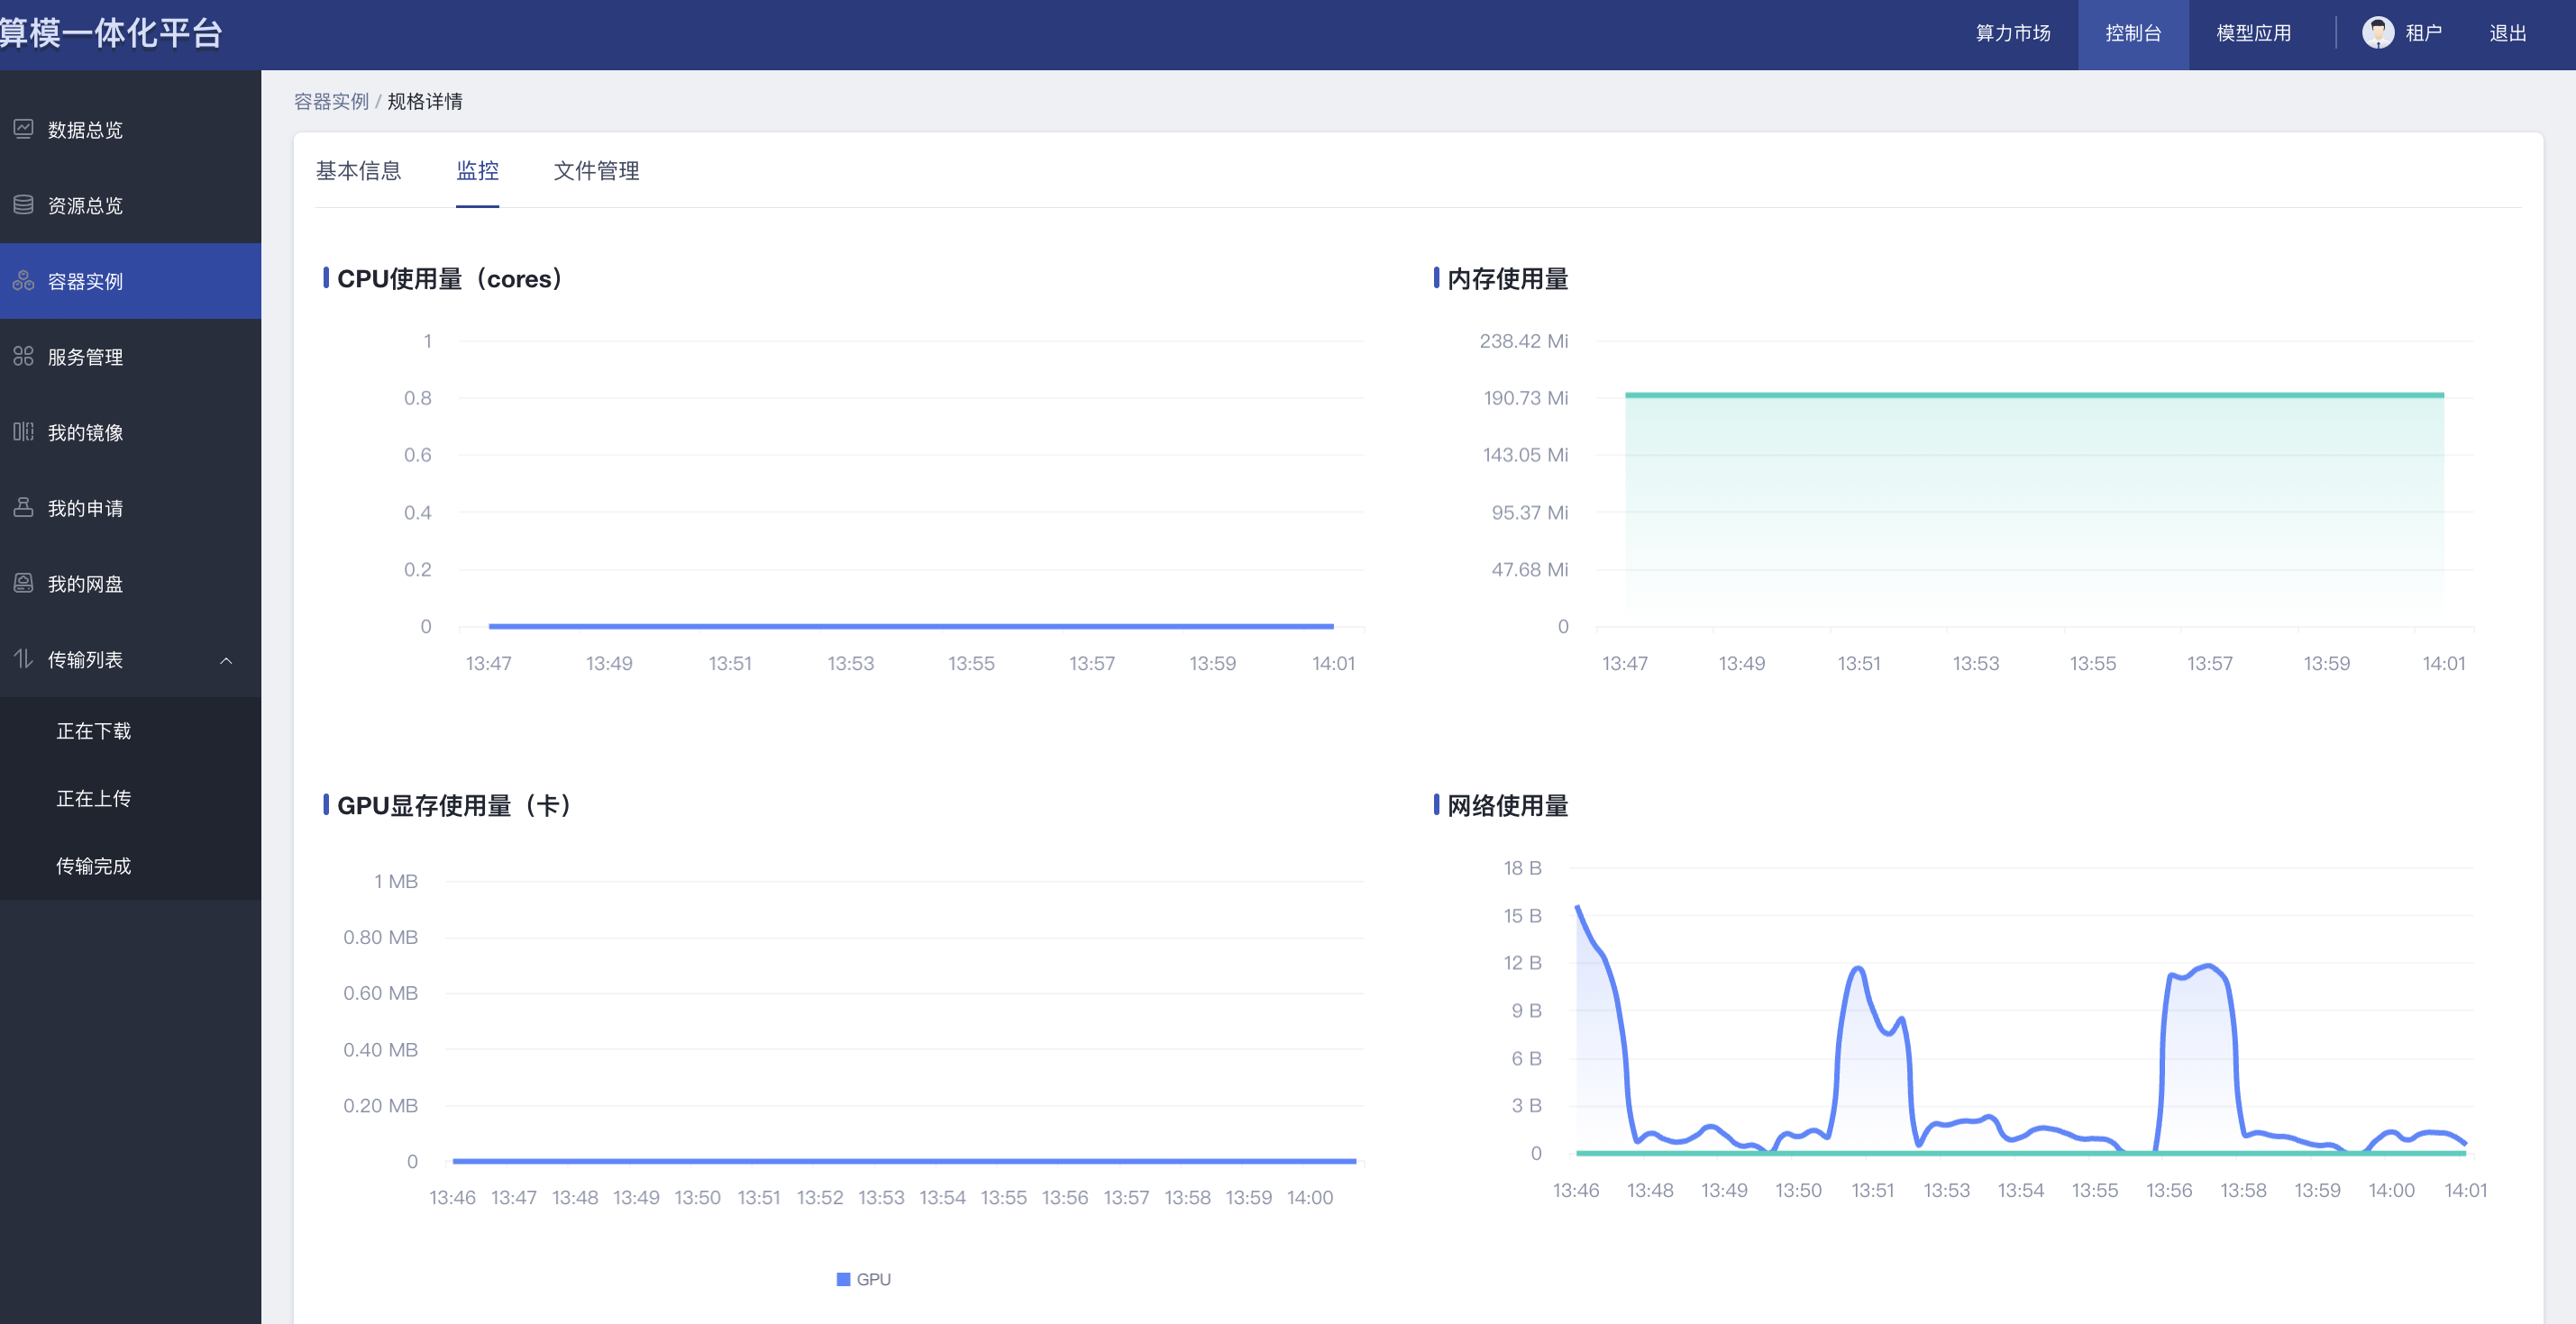Image resolution: width=2576 pixels, height=1324 pixels.
Task: Click the 我的申请 stamp icon
Action: coord(23,508)
